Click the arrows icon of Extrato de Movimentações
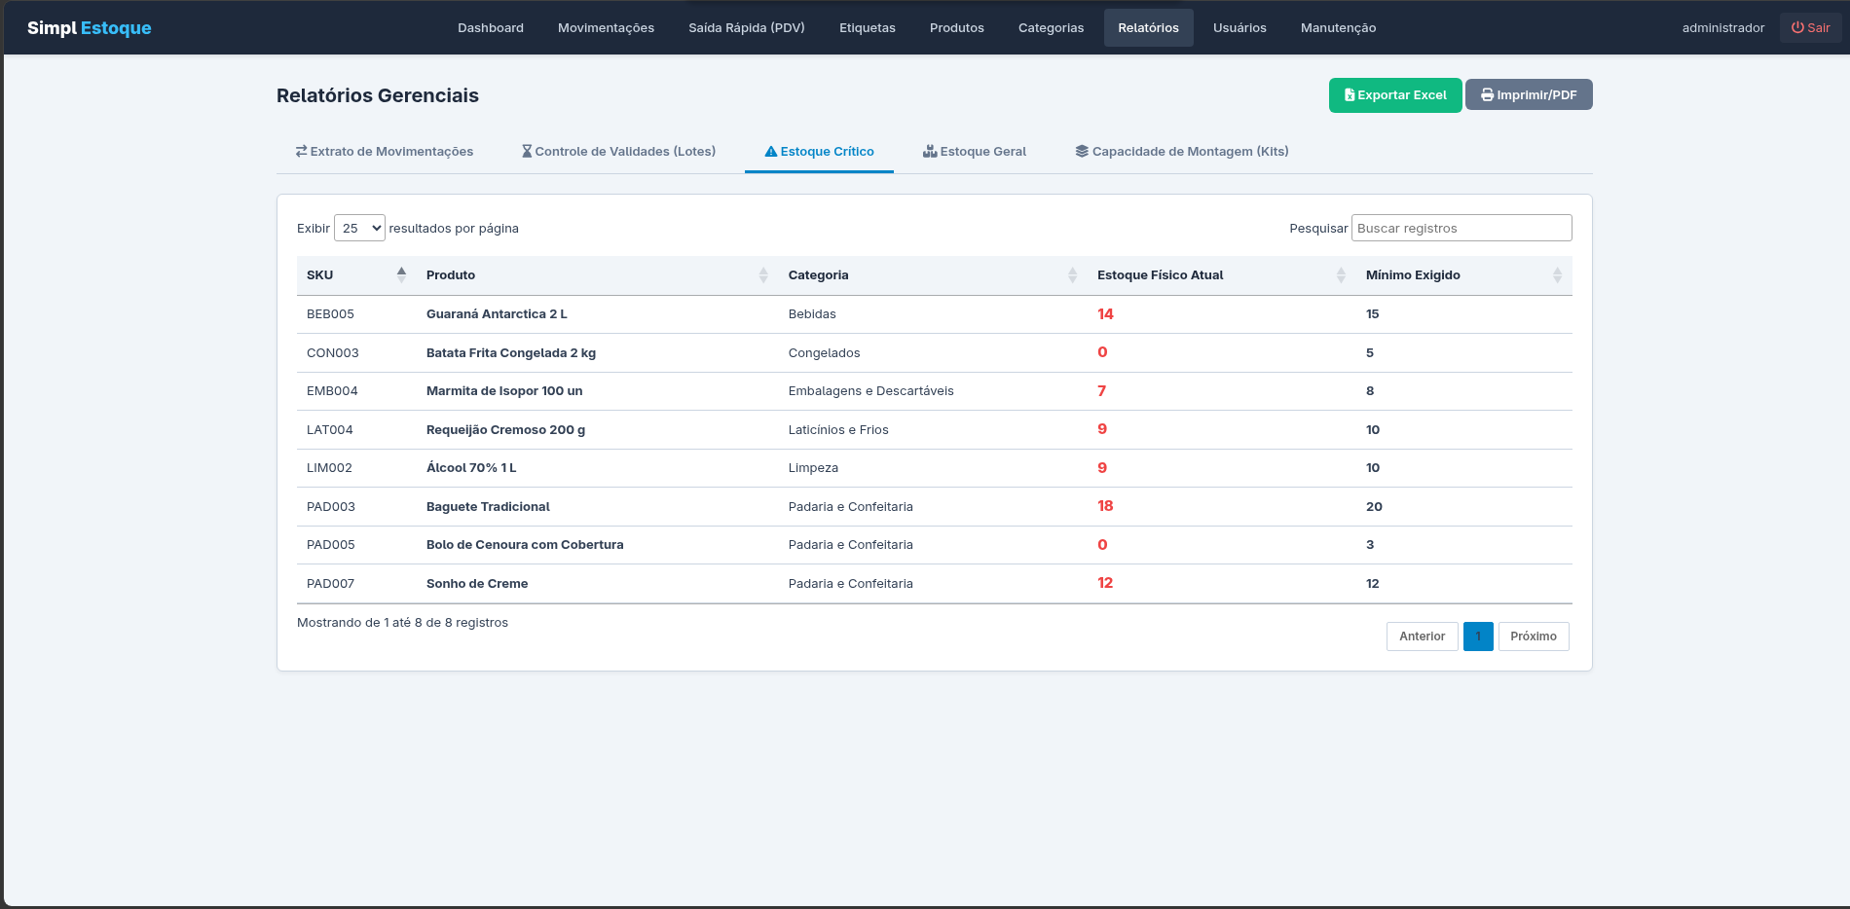1850x909 pixels. point(302,151)
